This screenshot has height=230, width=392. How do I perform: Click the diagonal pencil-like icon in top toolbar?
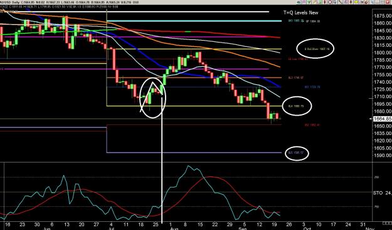[x=314, y=2]
